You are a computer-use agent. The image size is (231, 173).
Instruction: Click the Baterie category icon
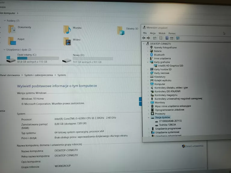[152, 51]
